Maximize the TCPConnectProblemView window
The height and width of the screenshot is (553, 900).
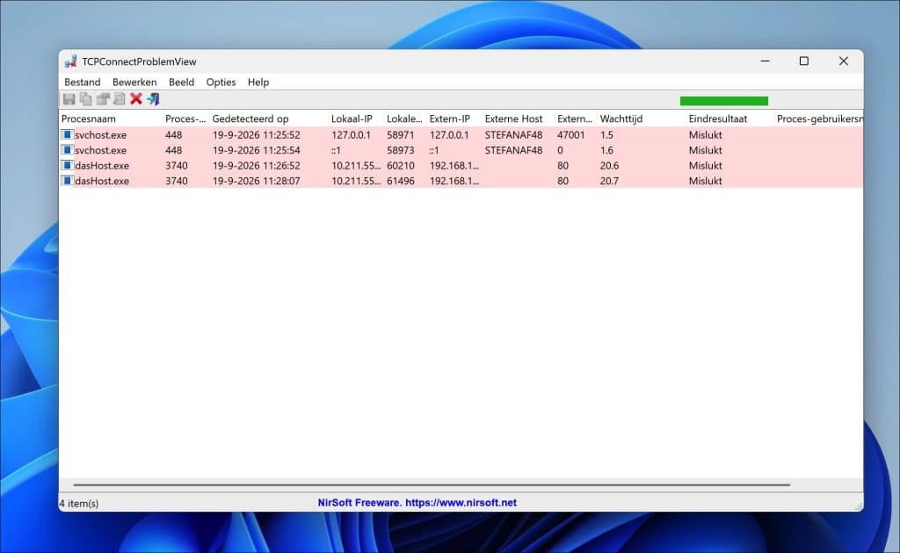tap(804, 61)
